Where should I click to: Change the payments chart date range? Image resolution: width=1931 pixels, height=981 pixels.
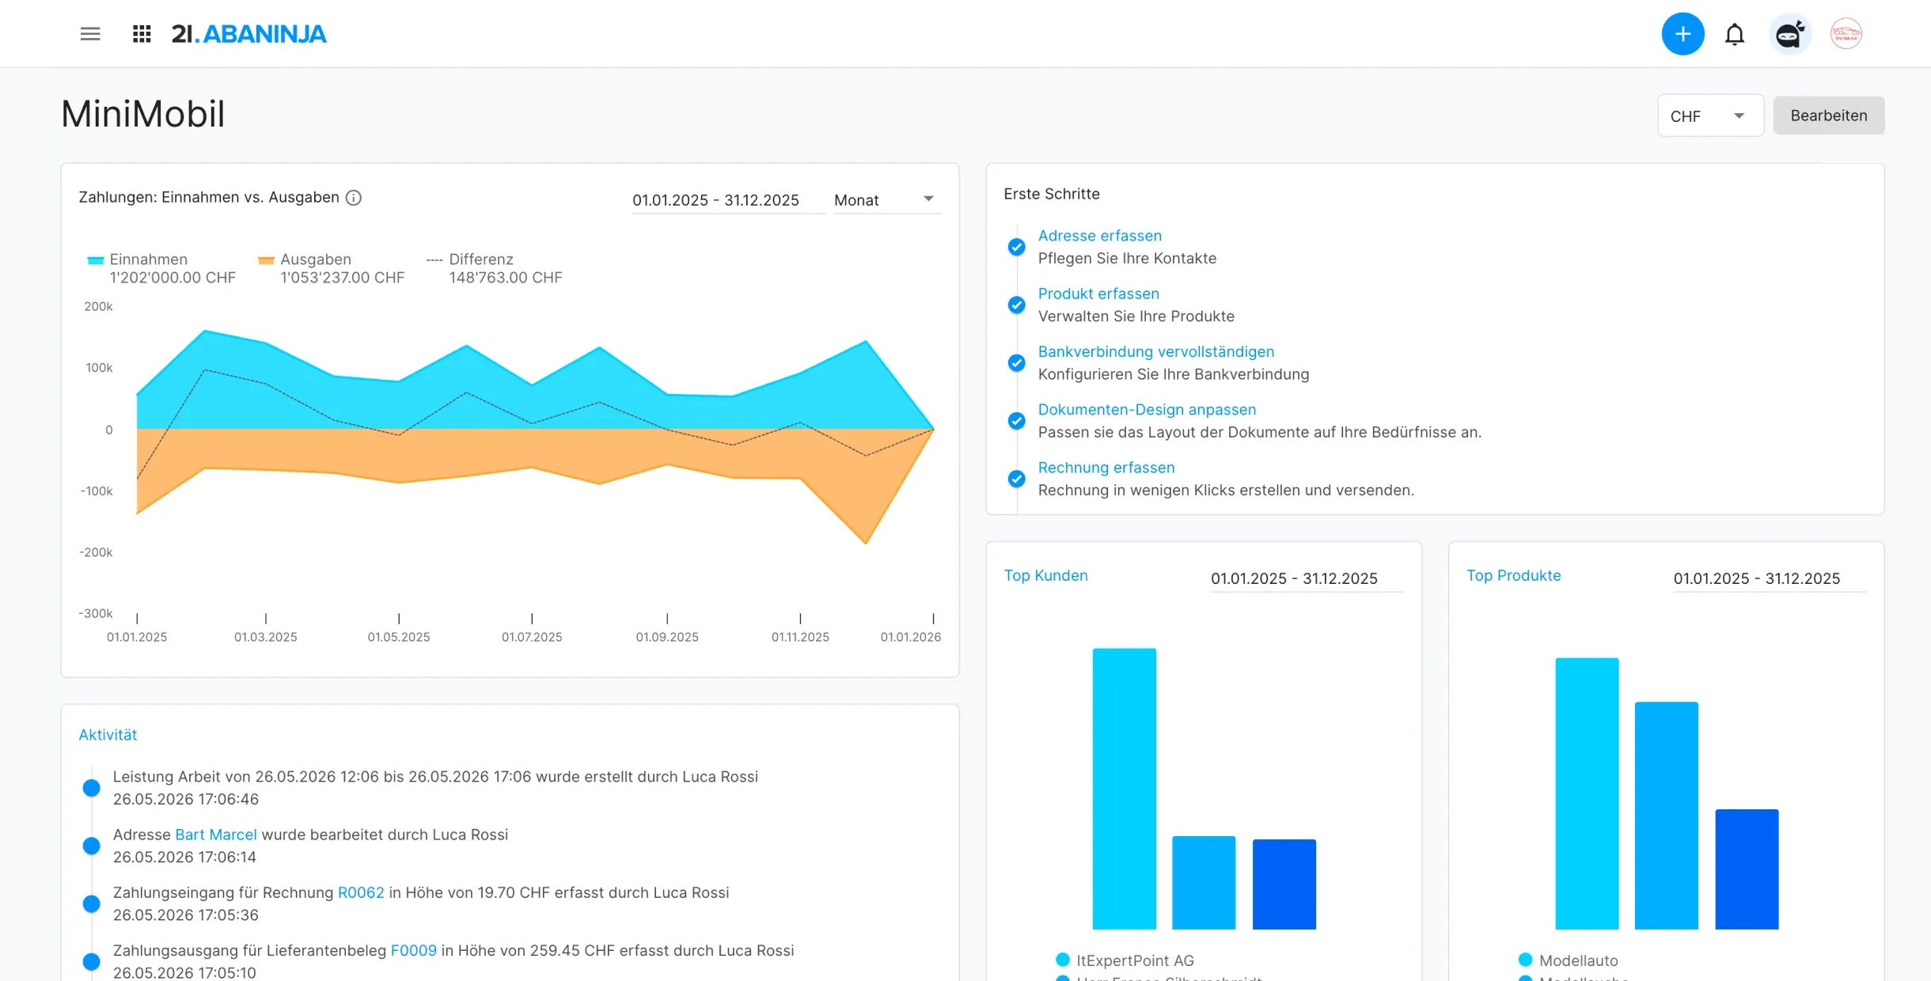(727, 200)
